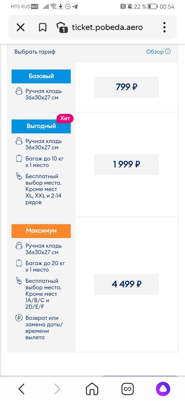Viewport: 185px width, 401px height.
Task: Choose the 799 ₽ price button
Action: click(126, 87)
